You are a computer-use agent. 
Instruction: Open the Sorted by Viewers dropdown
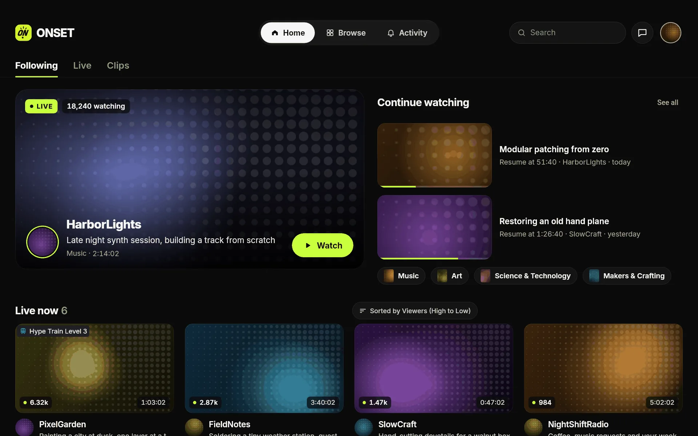click(x=415, y=311)
